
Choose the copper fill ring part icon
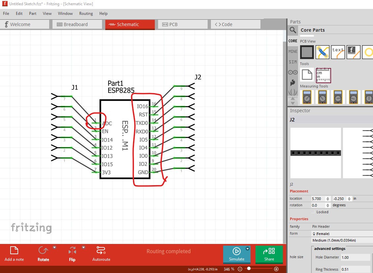pyautogui.click(x=368, y=52)
